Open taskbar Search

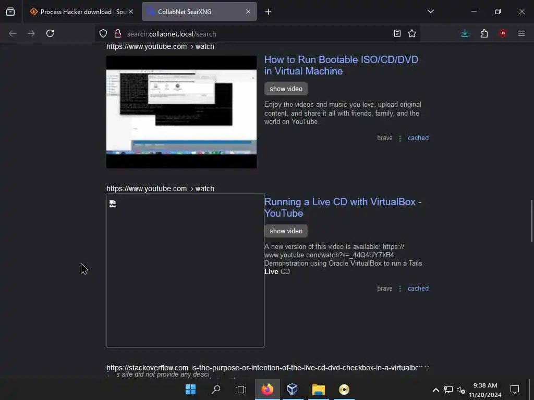[x=215, y=390]
